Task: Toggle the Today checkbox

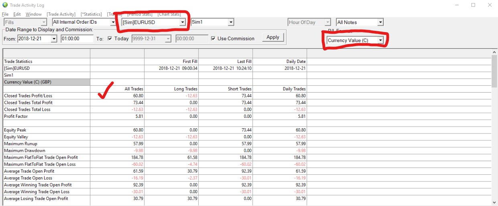Action: click(110, 38)
